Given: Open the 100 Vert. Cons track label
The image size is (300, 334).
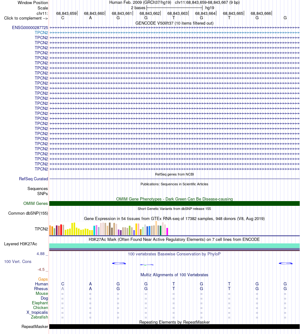Looking at the screenshot, I should coord(18,262).
